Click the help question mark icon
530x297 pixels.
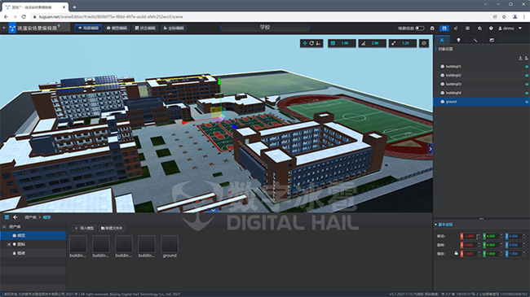[x=491, y=28]
